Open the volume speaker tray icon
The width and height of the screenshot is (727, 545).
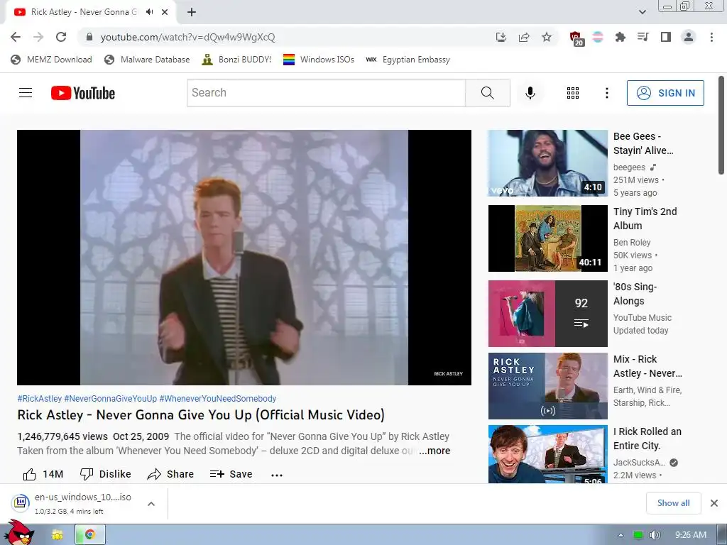(655, 535)
